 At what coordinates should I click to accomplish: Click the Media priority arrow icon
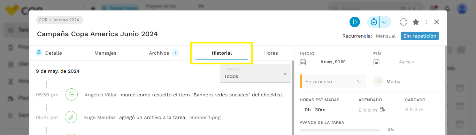[x=378, y=81]
